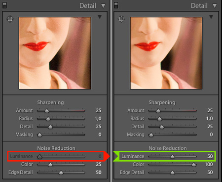
Task: Click the Radius label in right panel
Action: 137,119
